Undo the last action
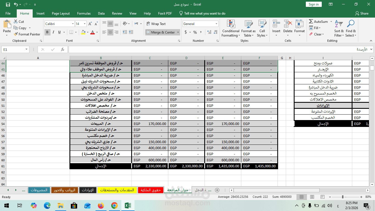 point(16,4)
